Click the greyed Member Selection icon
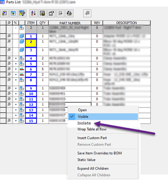Image resolution: width=168 pixels, height=182 pixels. pos(87,13)
